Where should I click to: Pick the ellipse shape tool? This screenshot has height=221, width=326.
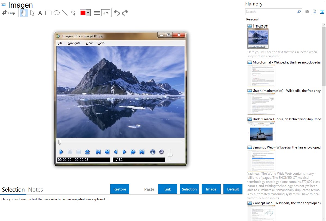click(57, 13)
